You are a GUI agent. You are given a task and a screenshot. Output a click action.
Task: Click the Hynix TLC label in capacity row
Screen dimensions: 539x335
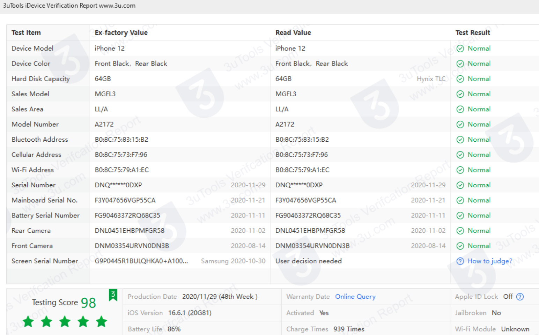[x=431, y=79]
